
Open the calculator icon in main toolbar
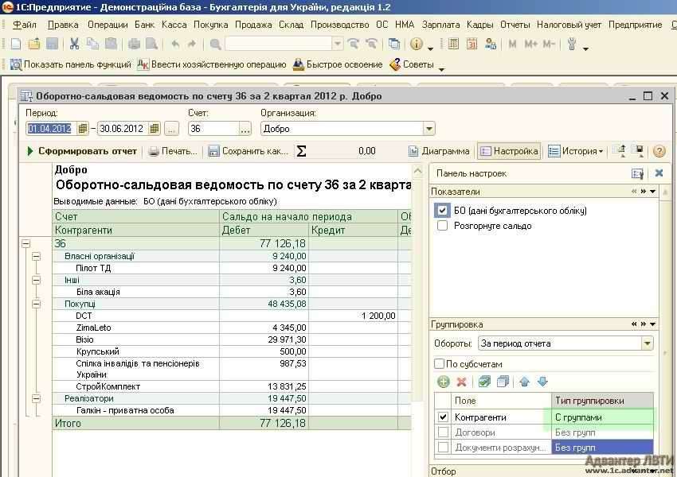[x=453, y=44]
